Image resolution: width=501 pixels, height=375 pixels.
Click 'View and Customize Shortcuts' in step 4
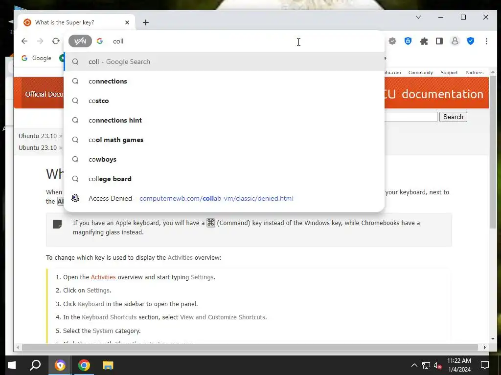click(x=223, y=317)
